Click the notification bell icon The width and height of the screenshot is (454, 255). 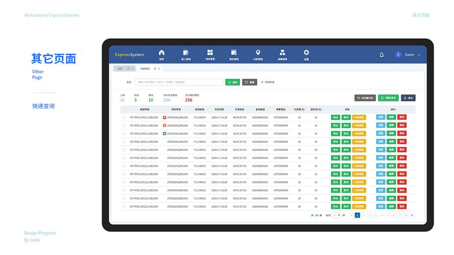(x=381, y=55)
